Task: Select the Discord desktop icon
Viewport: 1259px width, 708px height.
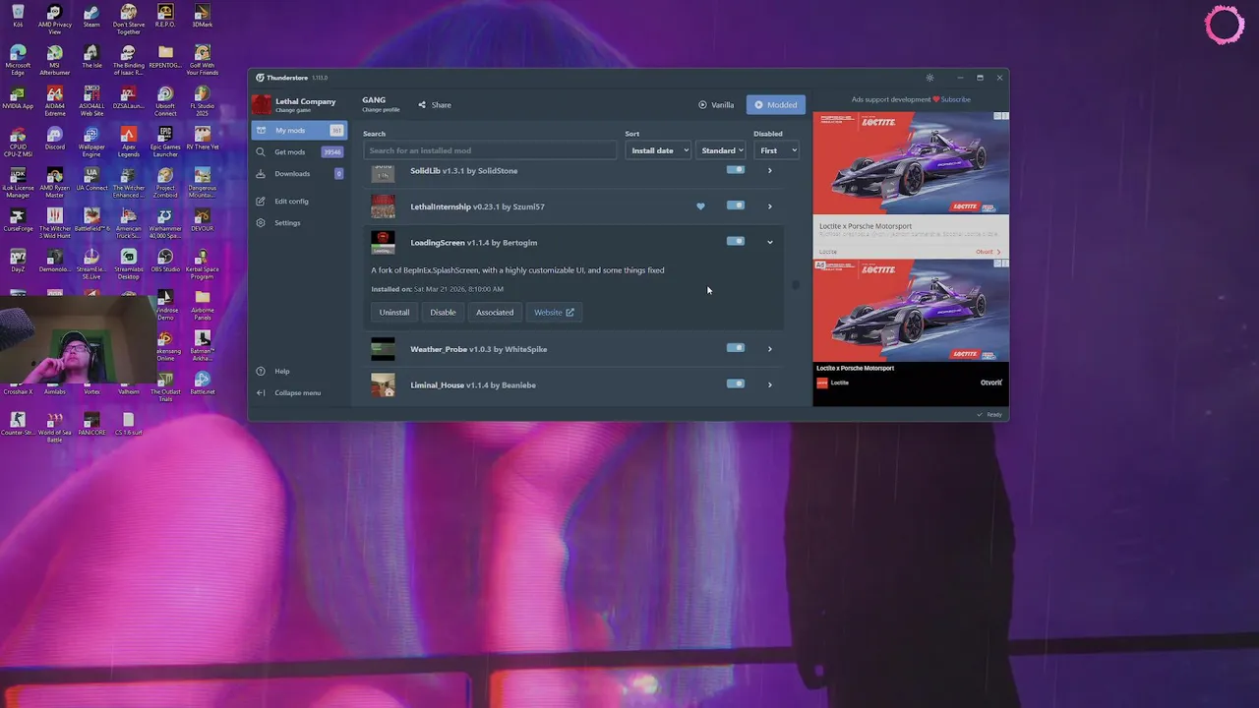Action: (55, 139)
